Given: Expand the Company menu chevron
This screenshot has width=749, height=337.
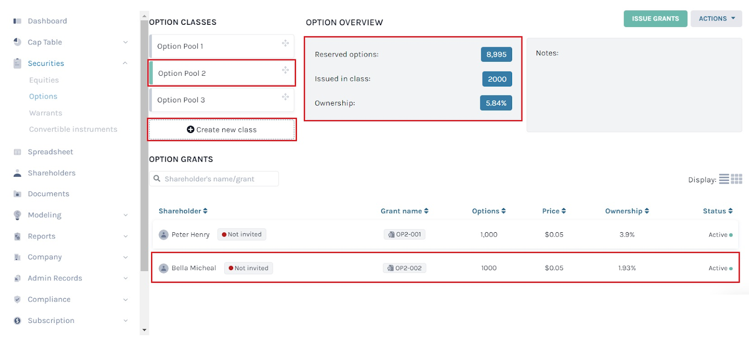Looking at the screenshot, I should [x=125, y=257].
